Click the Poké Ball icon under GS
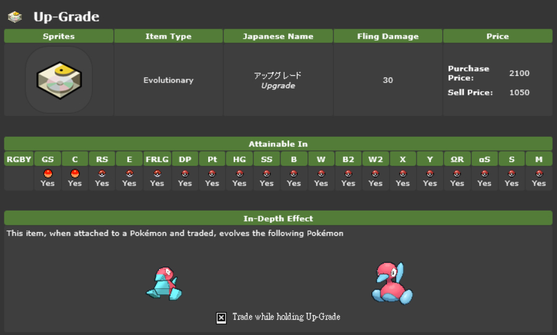557x335 pixels. [47, 174]
